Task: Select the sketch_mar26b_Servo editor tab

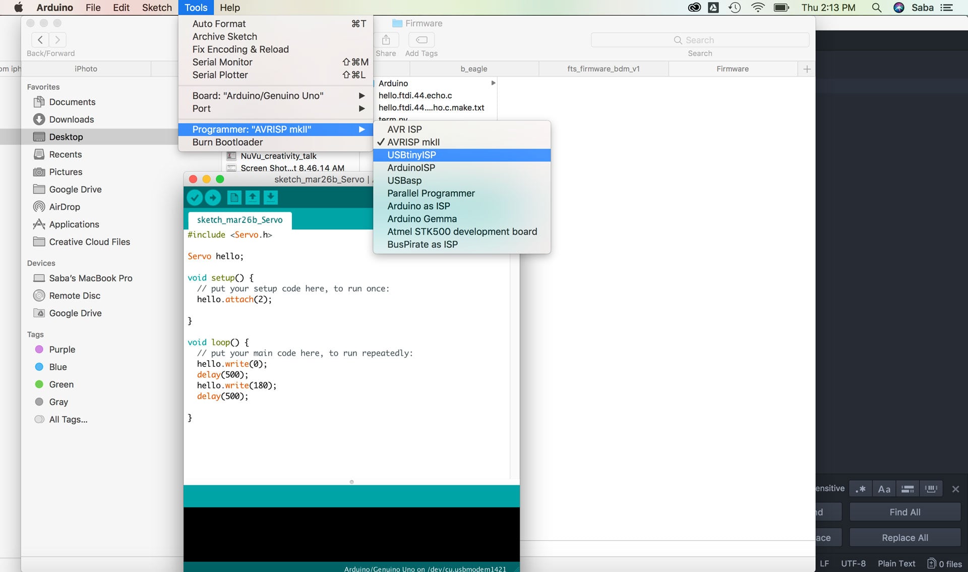Action: pos(240,220)
